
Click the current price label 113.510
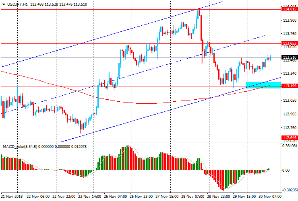(289, 57)
